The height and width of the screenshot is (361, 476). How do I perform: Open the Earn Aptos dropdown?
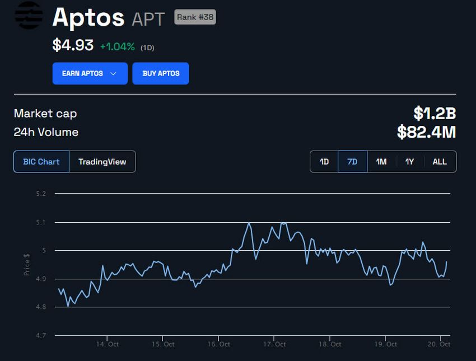(90, 73)
